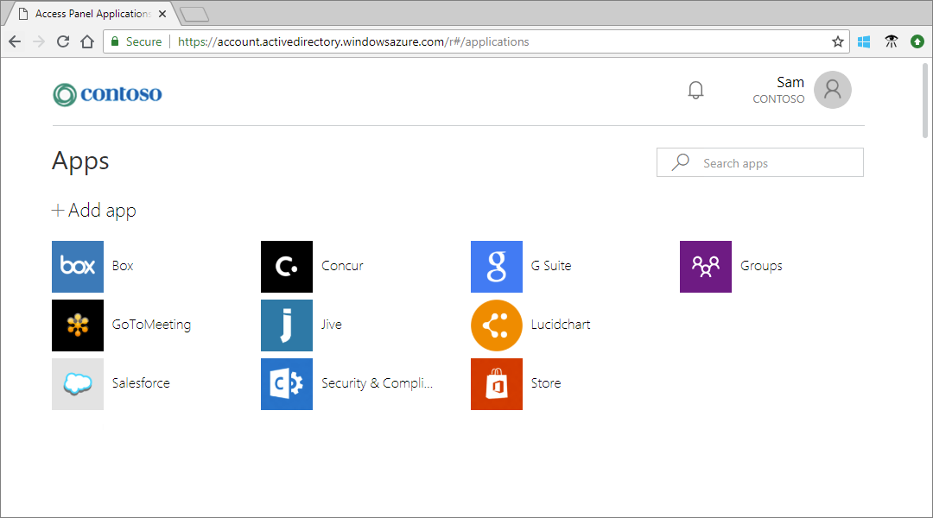
Task: Click the Store name label
Action: click(x=546, y=383)
